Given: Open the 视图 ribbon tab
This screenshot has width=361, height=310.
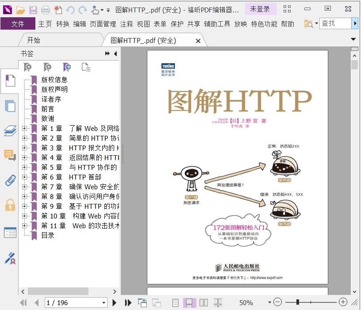Looking at the screenshot, I should click(x=143, y=24).
